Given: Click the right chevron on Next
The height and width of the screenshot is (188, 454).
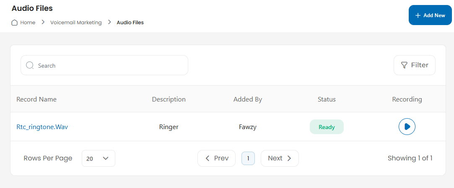Looking at the screenshot, I should pyautogui.click(x=289, y=158).
